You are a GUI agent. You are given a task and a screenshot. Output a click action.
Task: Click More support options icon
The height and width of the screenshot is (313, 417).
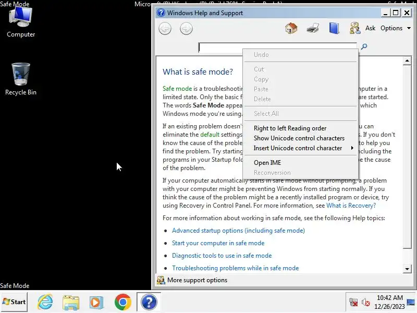pyautogui.click(x=161, y=280)
